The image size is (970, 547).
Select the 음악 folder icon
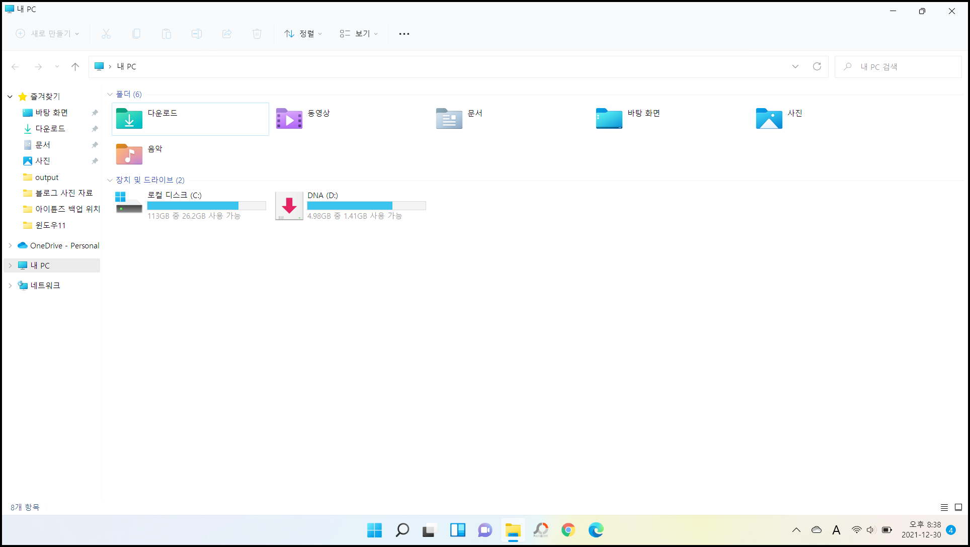129,154
